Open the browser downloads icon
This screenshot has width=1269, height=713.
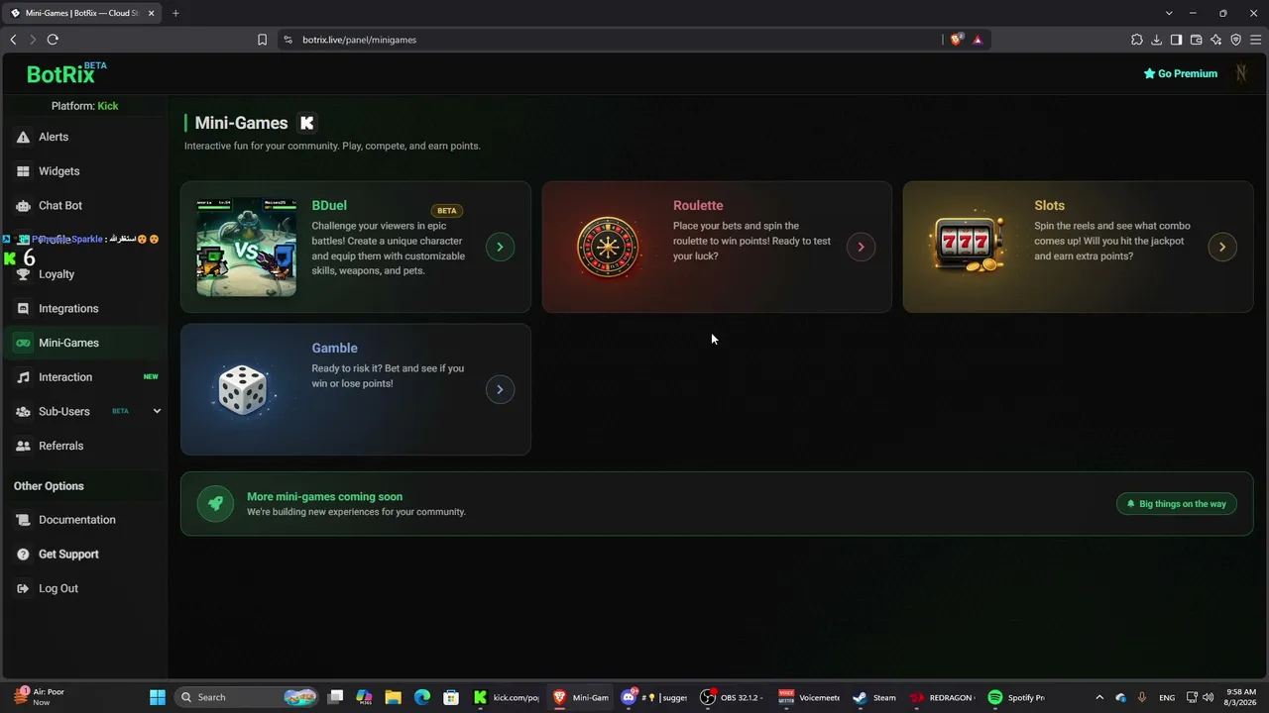pyautogui.click(x=1157, y=40)
